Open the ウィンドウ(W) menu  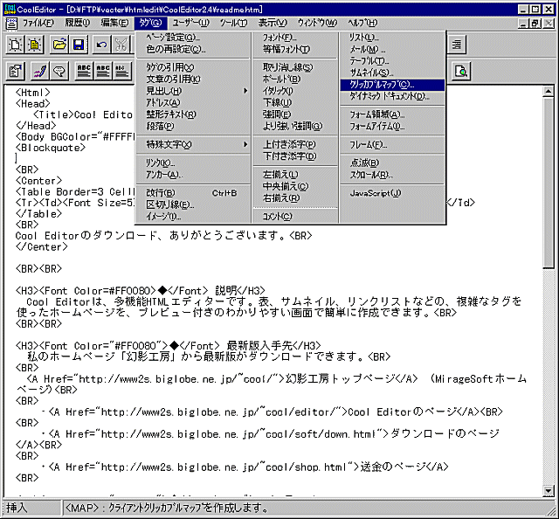(x=317, y=24)
